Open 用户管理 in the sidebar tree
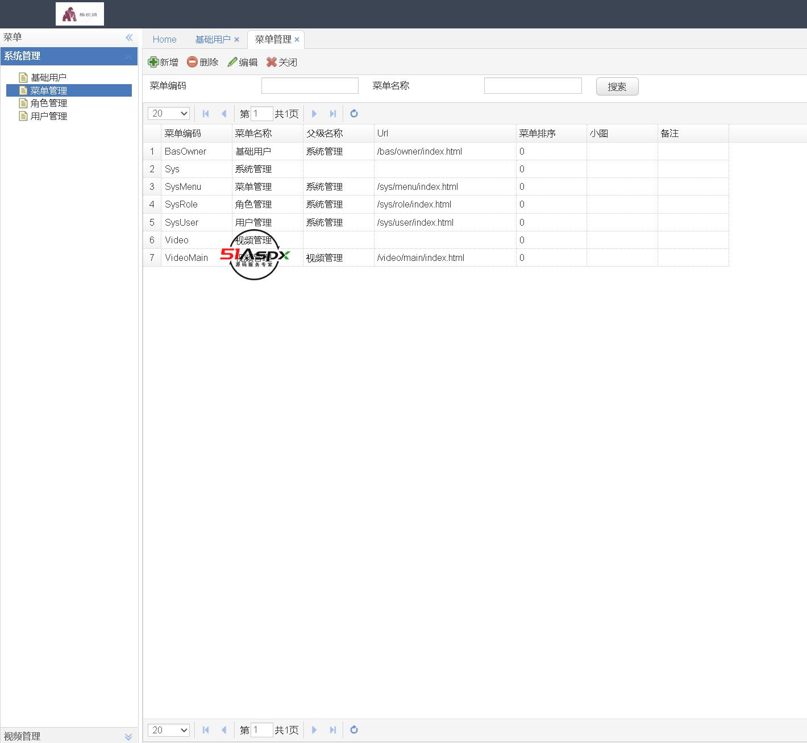The width and height of the screenshot is (807, 743). point(48,116)
